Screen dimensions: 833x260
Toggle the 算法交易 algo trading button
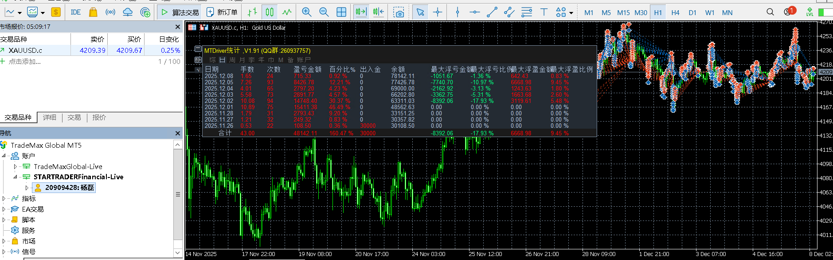coord(180,12)
